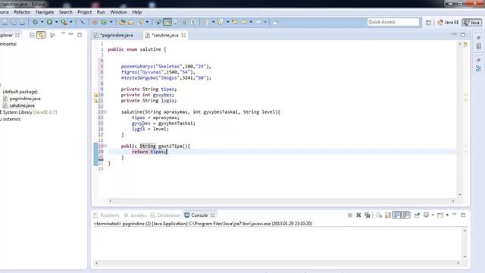Toggle Scroll Lock in Console toolbar
The width and height of the screenshot is (485, 273).
tap(387, 215)
